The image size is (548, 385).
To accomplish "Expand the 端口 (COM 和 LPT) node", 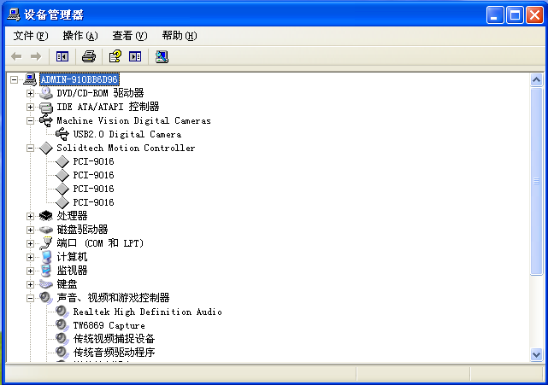I will [x=31, y=243].
